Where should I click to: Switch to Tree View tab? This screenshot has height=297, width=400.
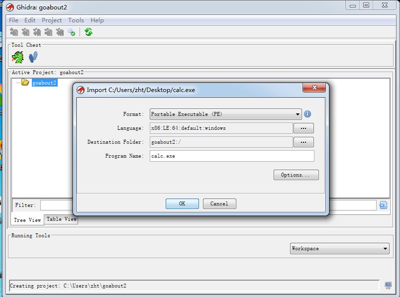pyautogui.click(x=27, y=220)
